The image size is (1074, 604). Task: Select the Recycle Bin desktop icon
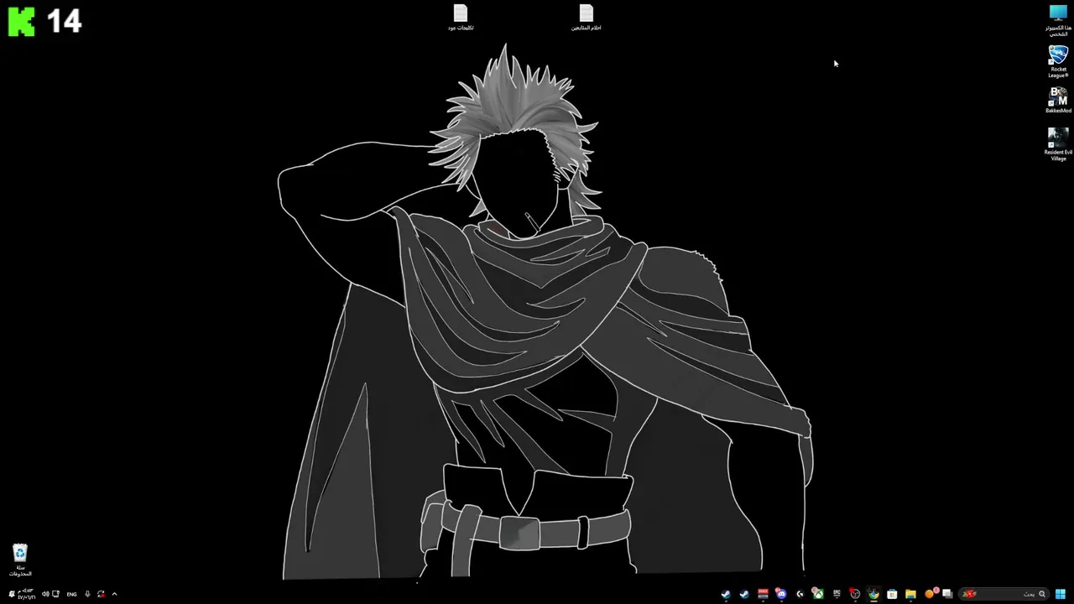[x=20, y=560]
